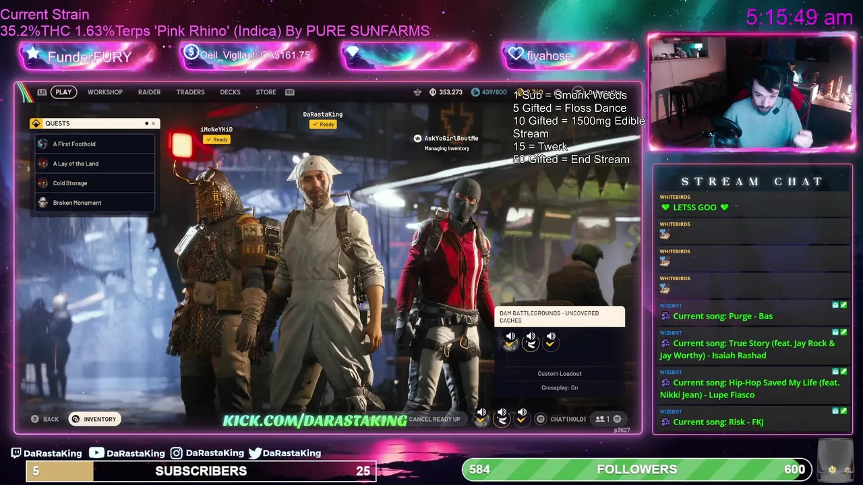Click the RB bumper icon

point(290,92)
